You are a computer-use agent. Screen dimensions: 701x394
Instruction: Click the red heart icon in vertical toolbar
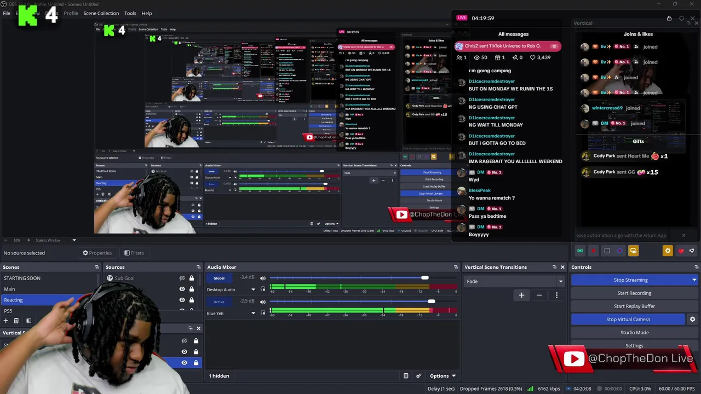click(x=681, y=251)
